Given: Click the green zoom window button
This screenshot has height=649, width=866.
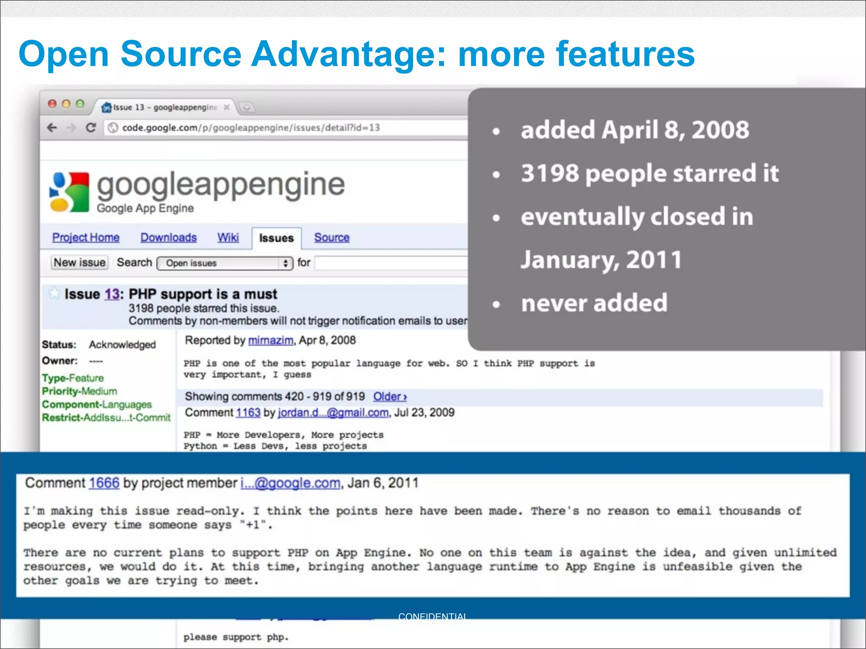Looking at the screenshot, I should click(x=80, y=104).
